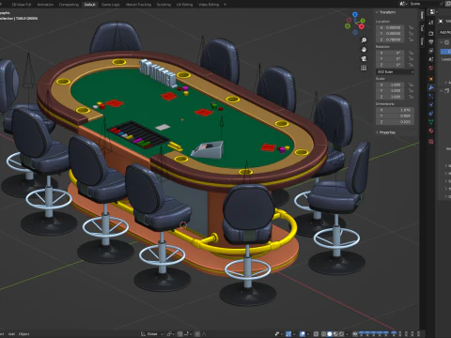451x338 pixels.
Task: Select solid viewport shading mode
Action: tap(330, 334)
